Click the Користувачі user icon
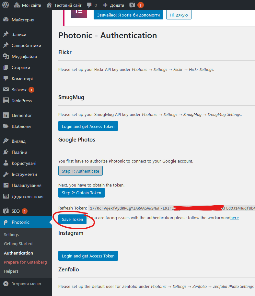This screenshot has width=255, height=296. point(6,163)
